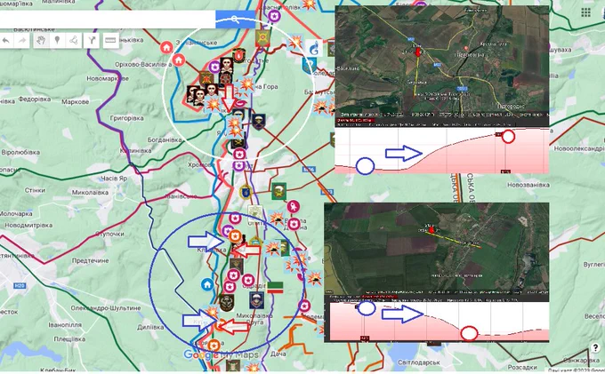
Task: Focus the map search input field
Action: (x=108, y=20)
